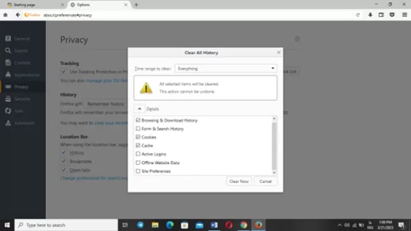Viewport: 411px width, 231px height.
Task: Check Offline Website Data
Action: [x=138, y=163]
